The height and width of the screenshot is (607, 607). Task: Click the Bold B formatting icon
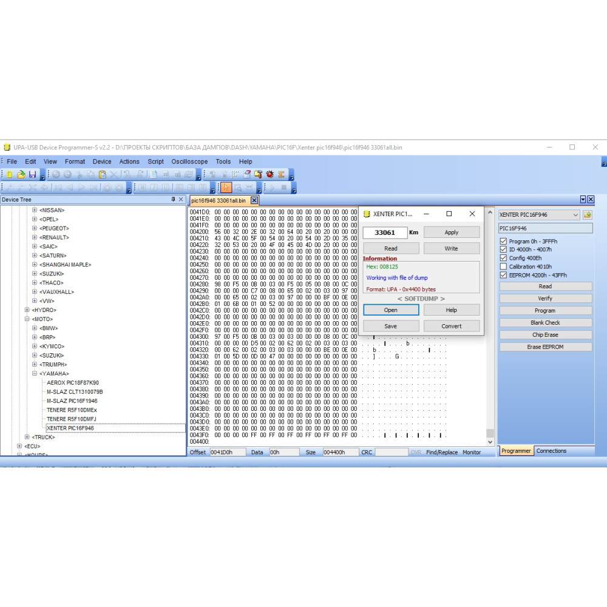(x=143, y=188)
